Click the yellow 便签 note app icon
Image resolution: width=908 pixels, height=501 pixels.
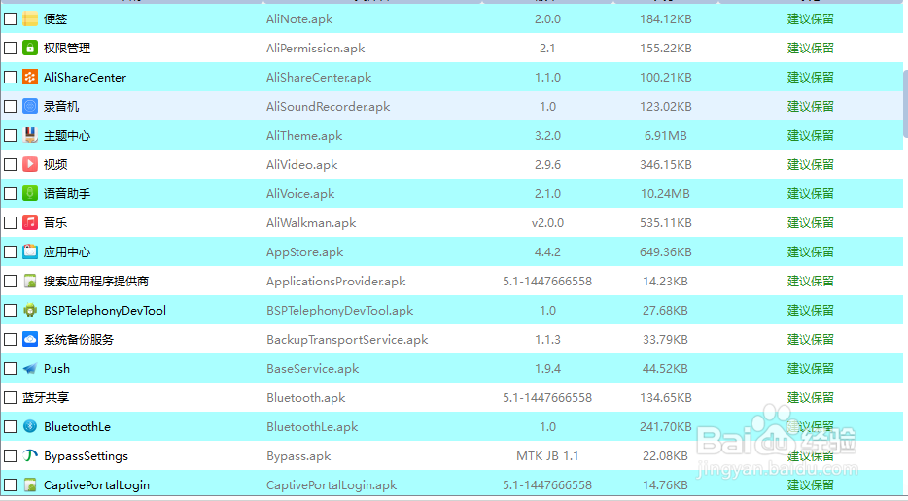30,19
